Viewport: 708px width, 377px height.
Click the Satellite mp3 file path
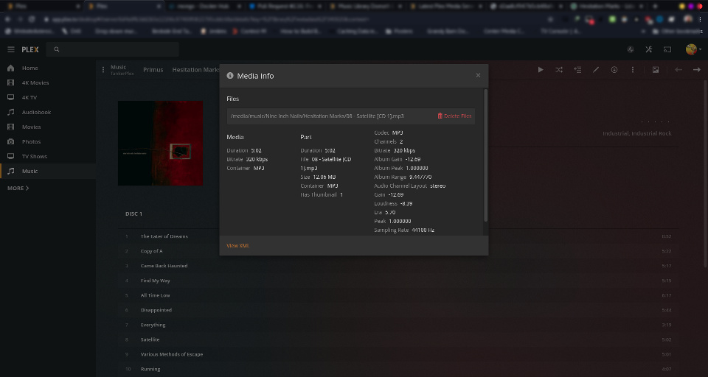click(x=317, y=116)
